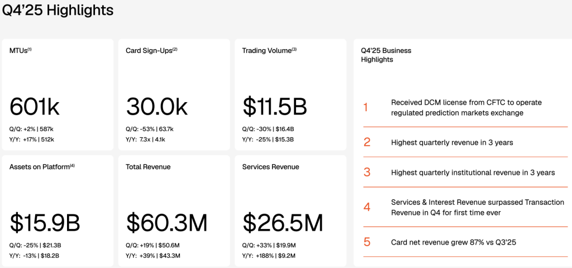Click the Total Revenue $60.3M figure
Screen dimensions: 572x268
point(166,223)
